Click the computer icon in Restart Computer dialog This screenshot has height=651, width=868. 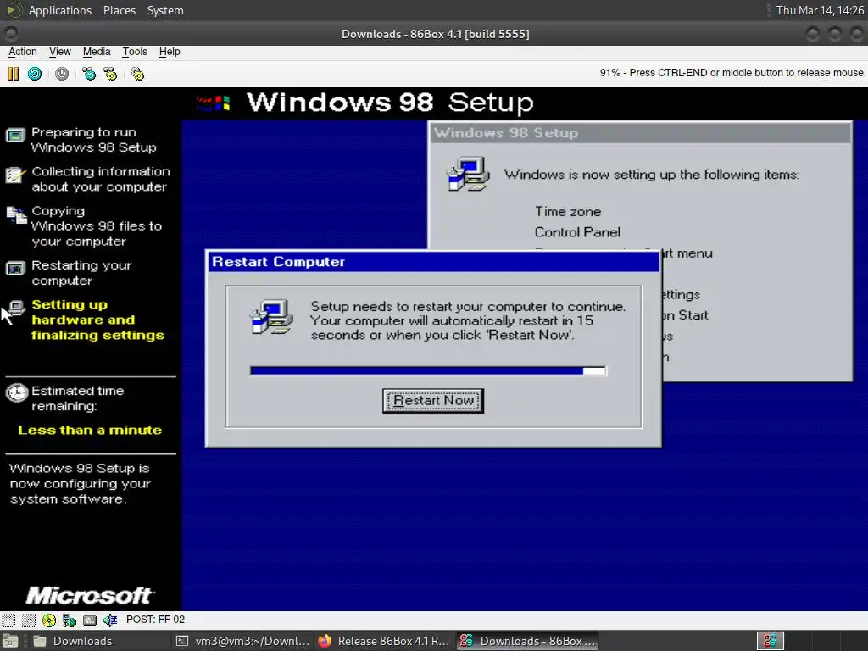(271, 317)
